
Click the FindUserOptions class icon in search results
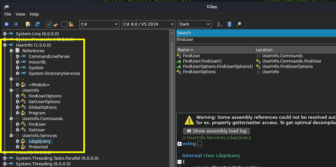click(x=179, y=72)
